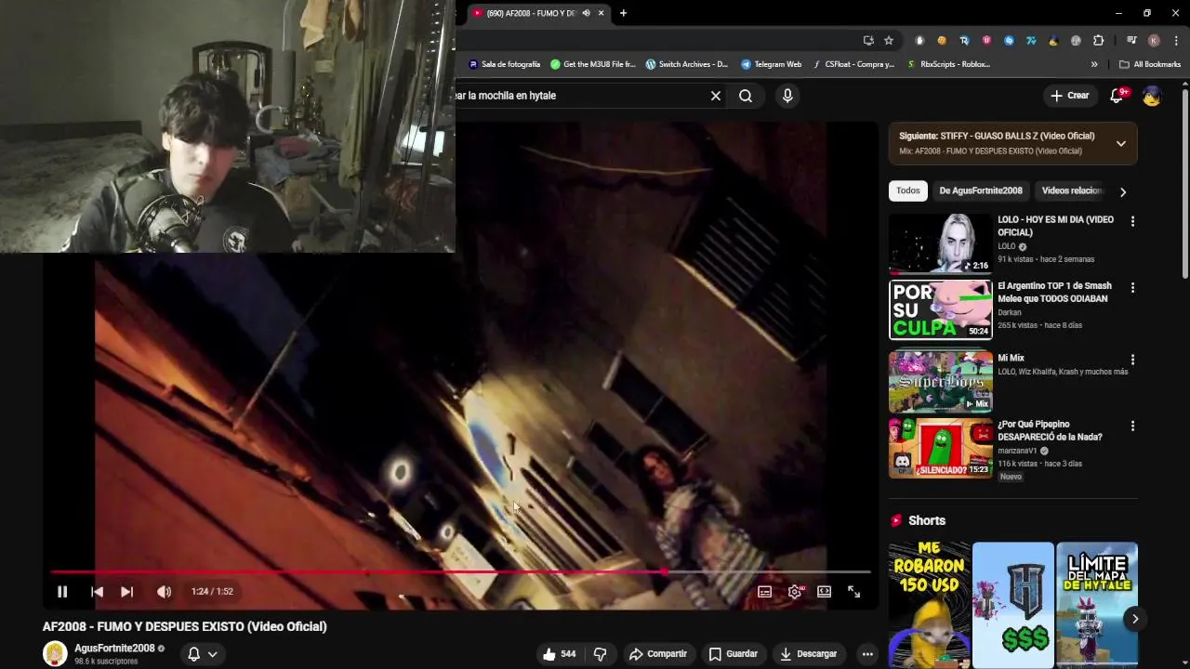The image size is (1190, 669).
Task: Open Telegram Web bookmark
Action: point(772,64)
